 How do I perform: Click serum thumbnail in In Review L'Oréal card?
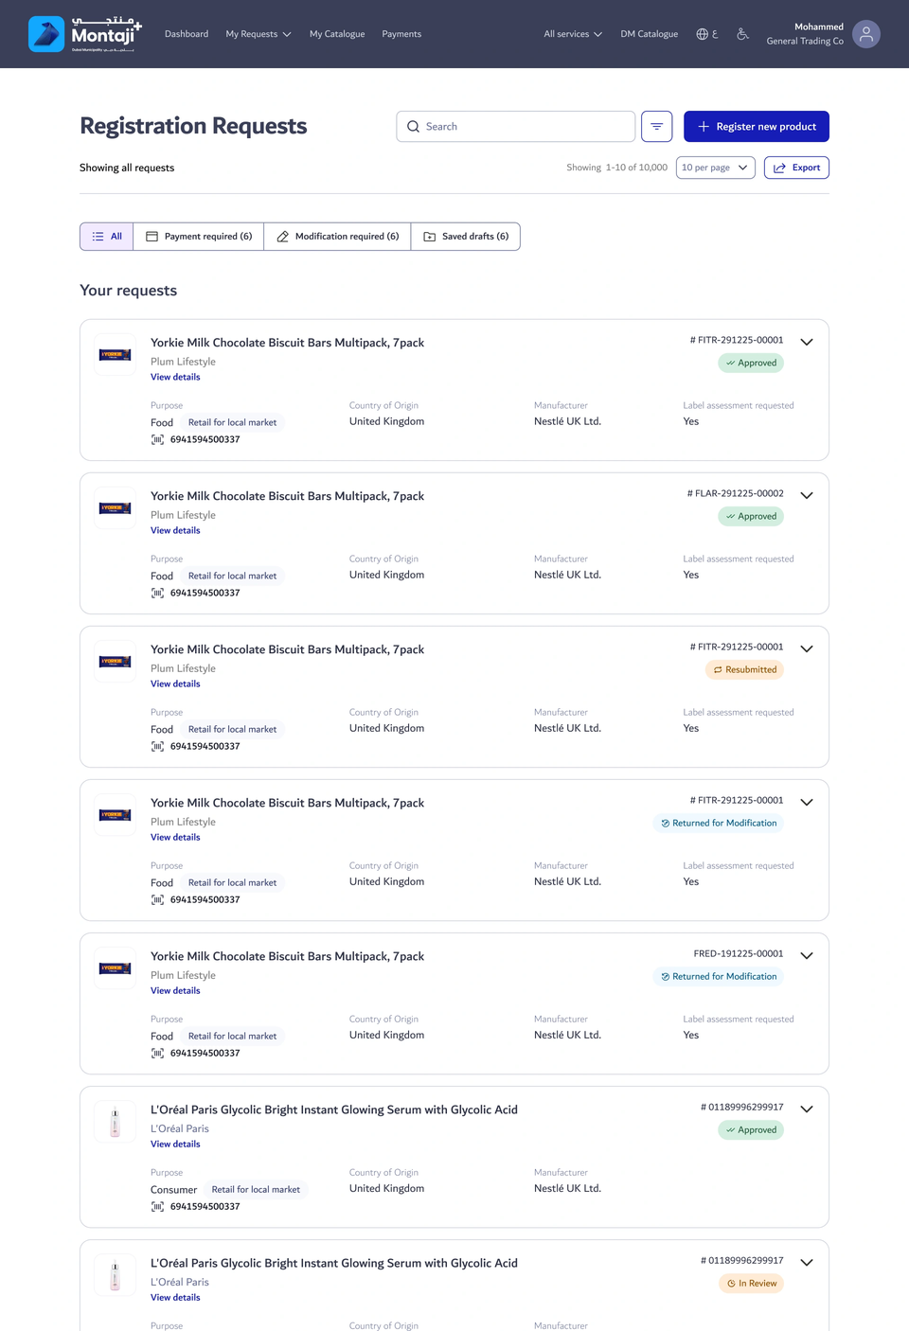tap(116, 1275)
